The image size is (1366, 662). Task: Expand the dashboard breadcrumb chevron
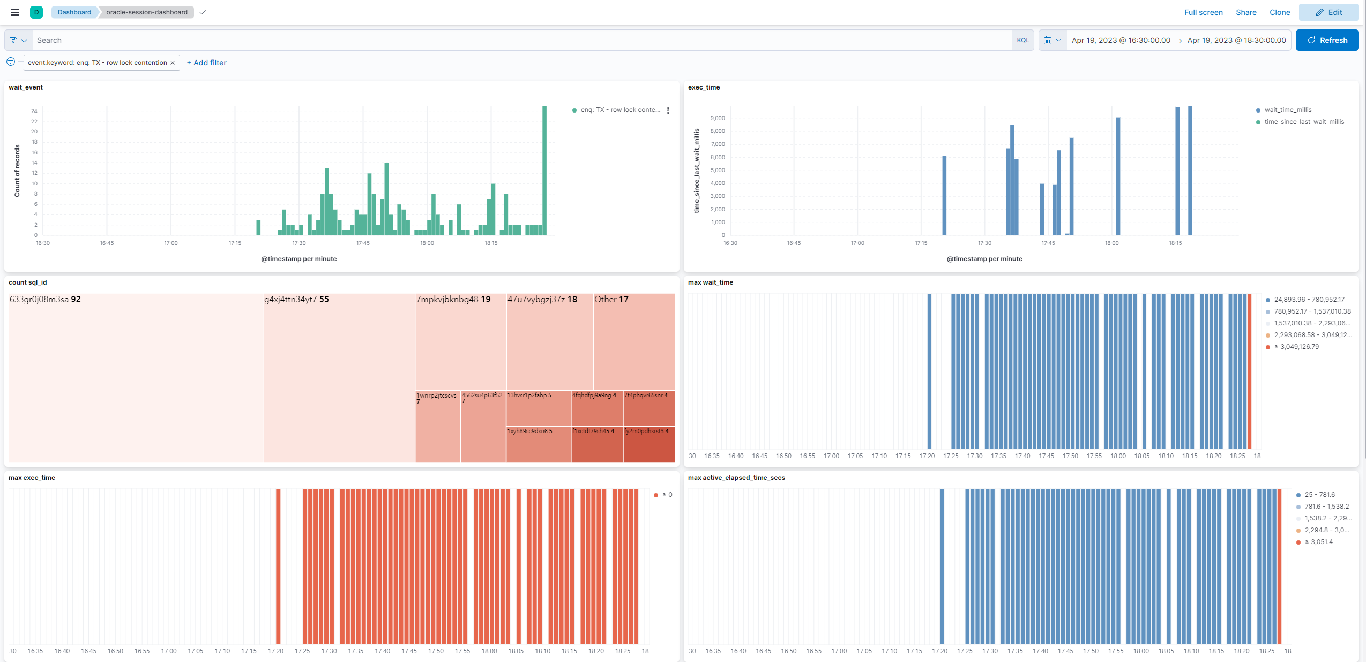pos(203,12)
